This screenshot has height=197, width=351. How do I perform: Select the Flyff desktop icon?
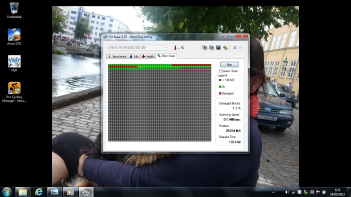pos(14,63)
